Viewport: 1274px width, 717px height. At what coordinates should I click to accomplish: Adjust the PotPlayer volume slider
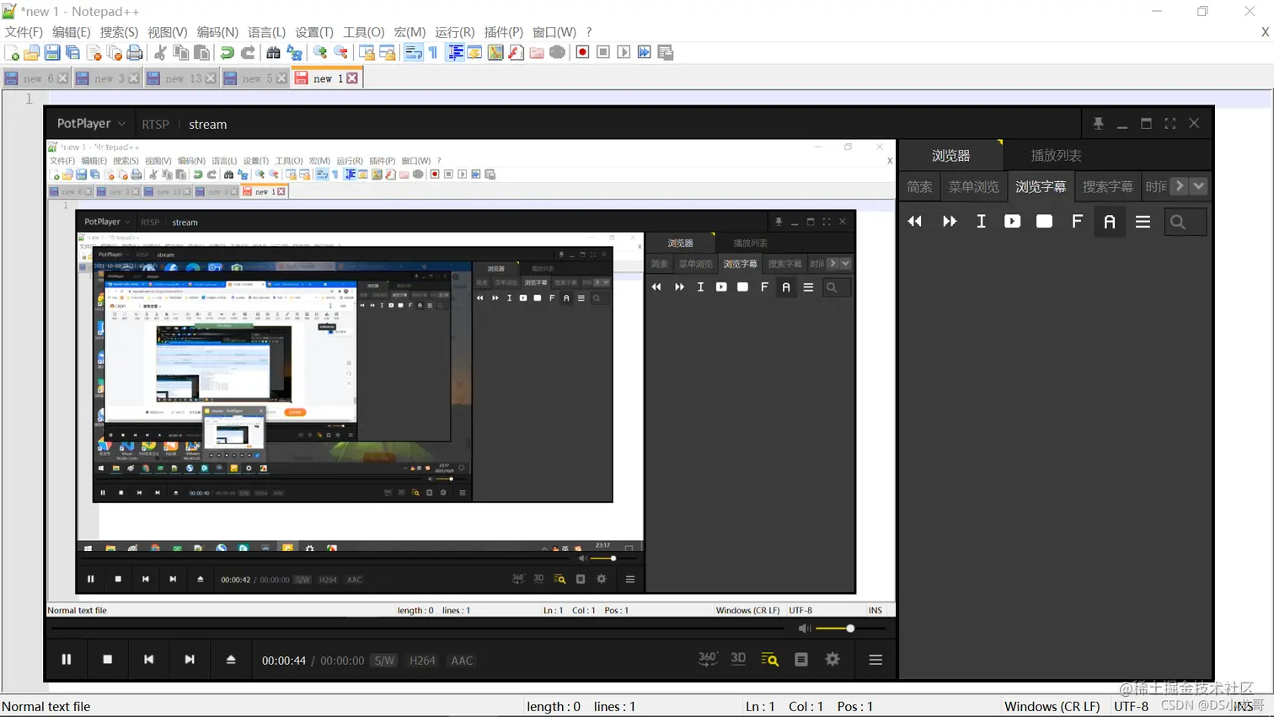click(850, 629)
